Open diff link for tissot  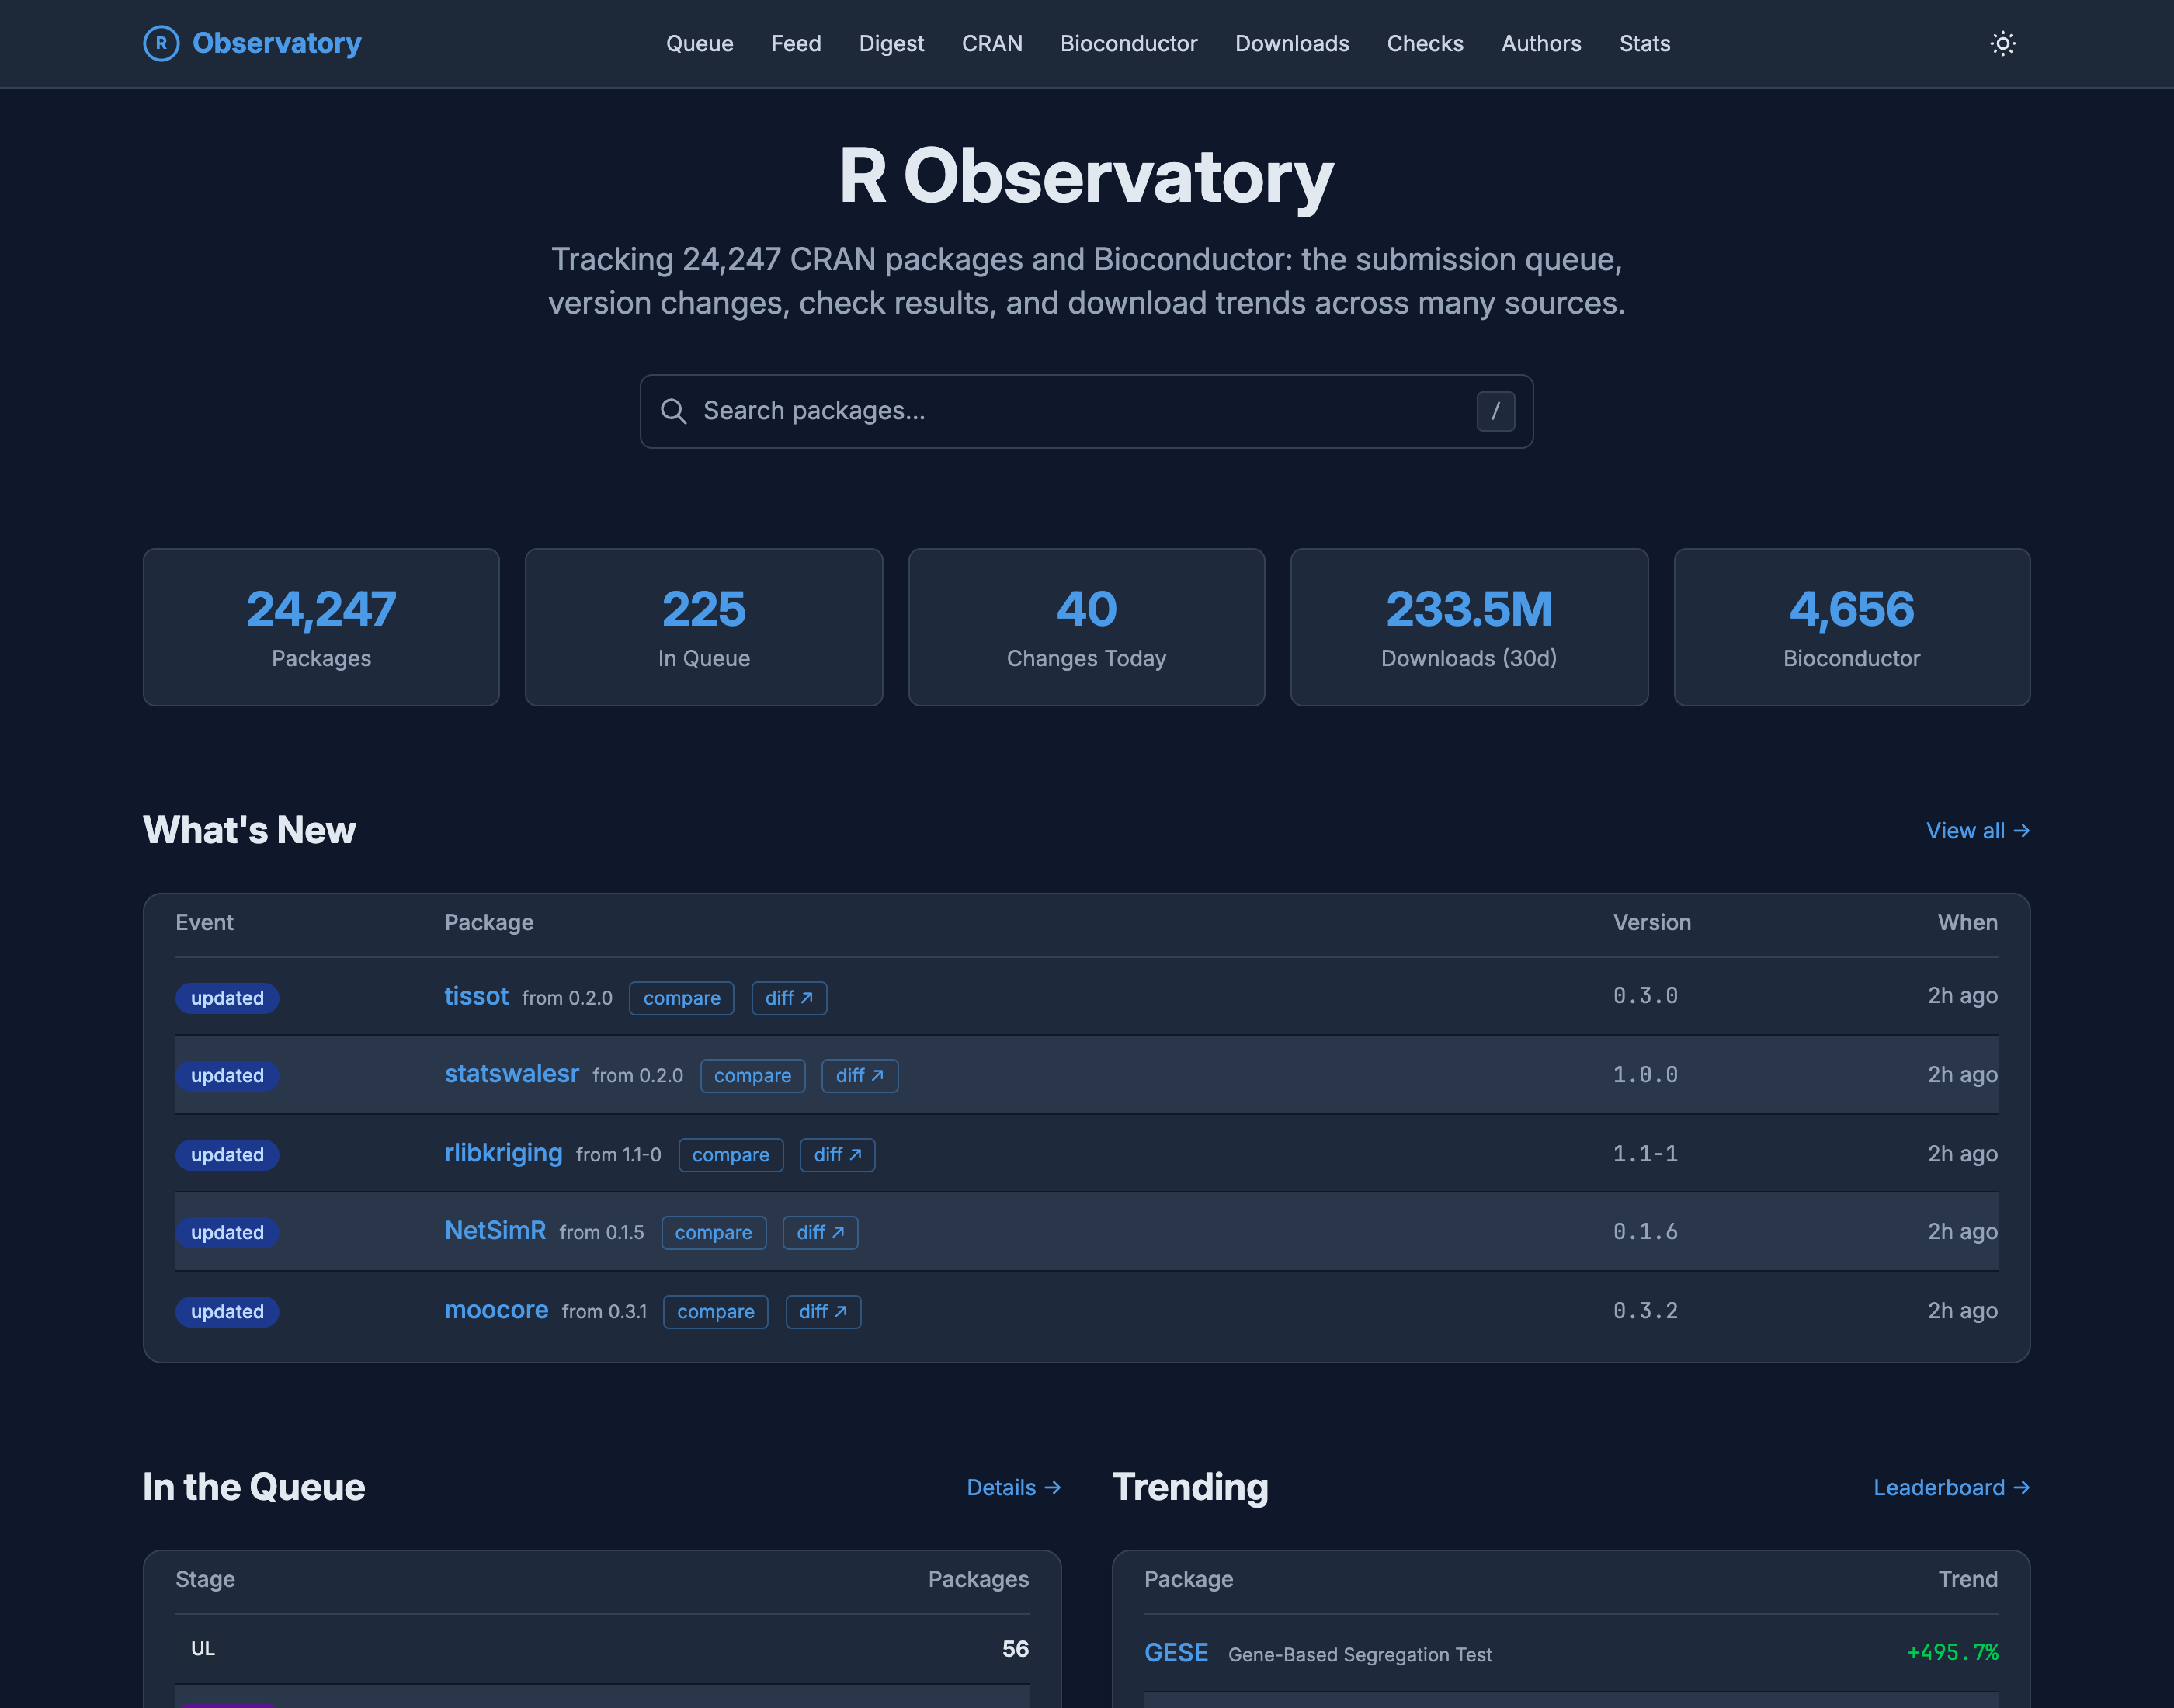point(789,998)
